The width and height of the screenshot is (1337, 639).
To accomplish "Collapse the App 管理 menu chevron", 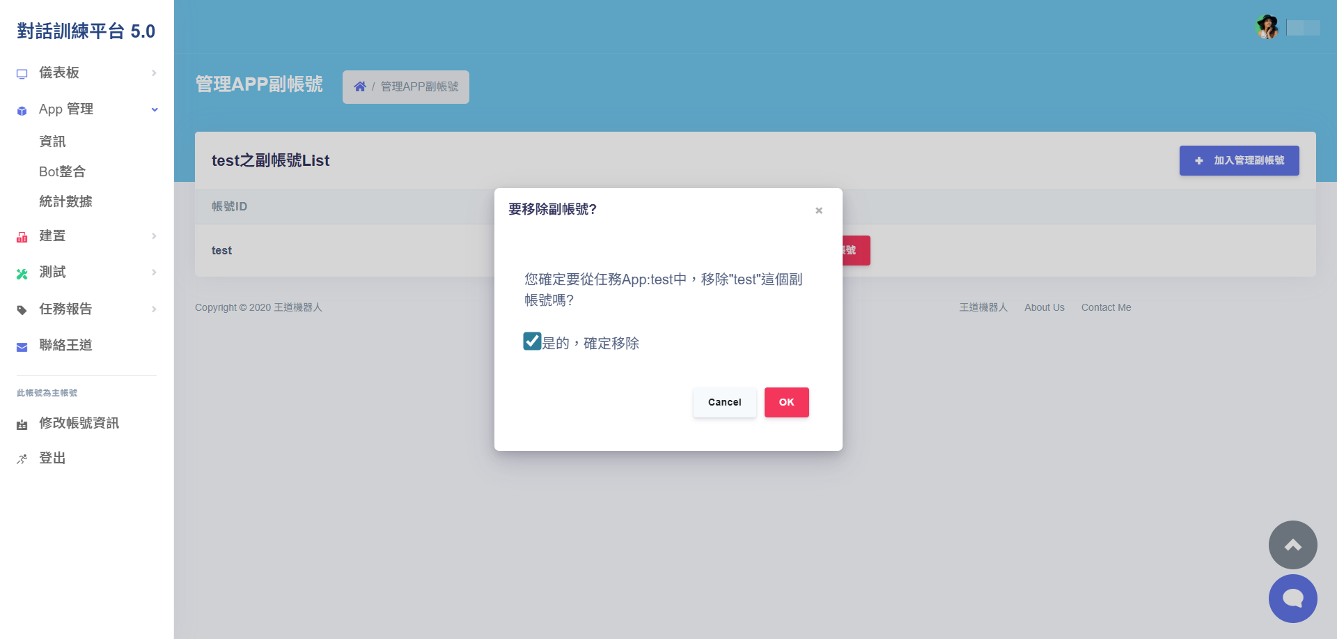I will (155, 109).
